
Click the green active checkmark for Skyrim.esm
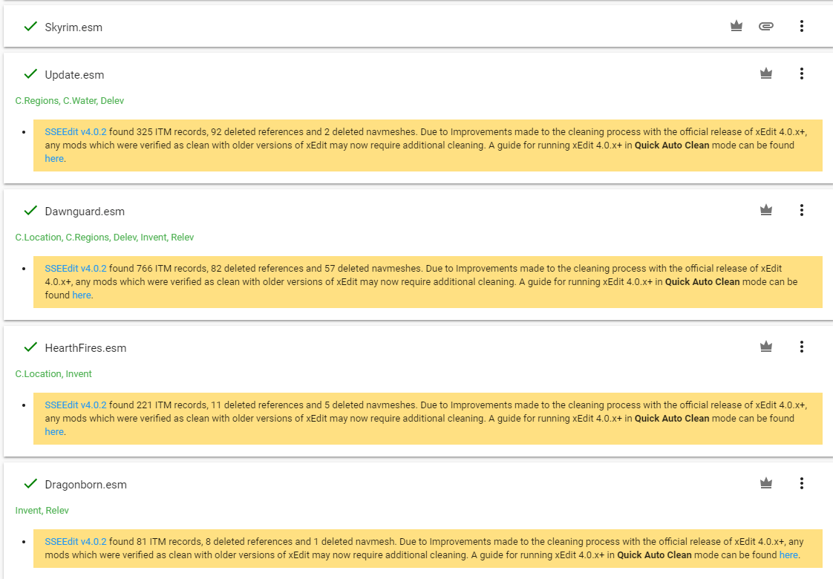[x=30, y=27]
